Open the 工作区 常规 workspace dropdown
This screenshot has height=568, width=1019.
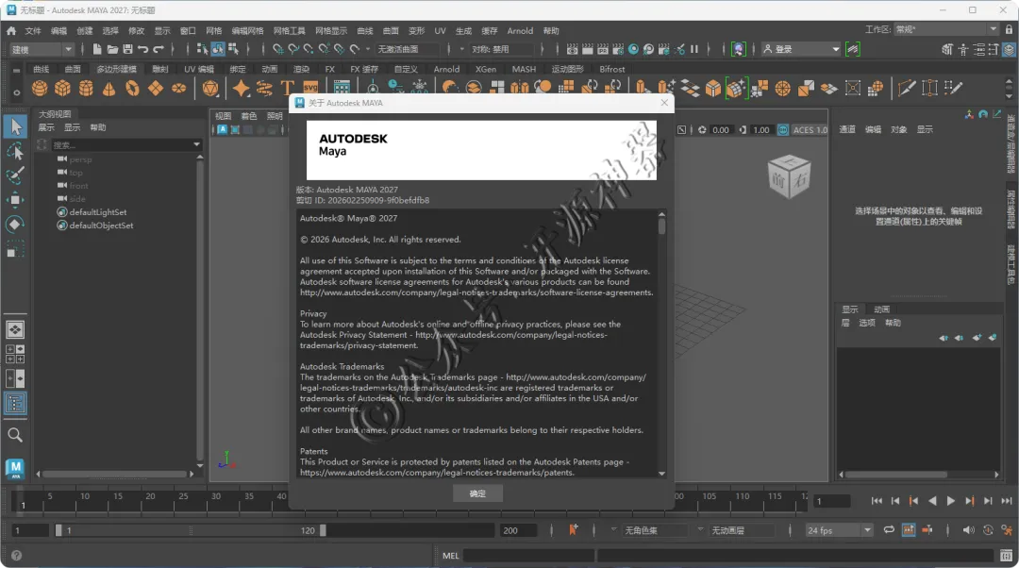946,29
